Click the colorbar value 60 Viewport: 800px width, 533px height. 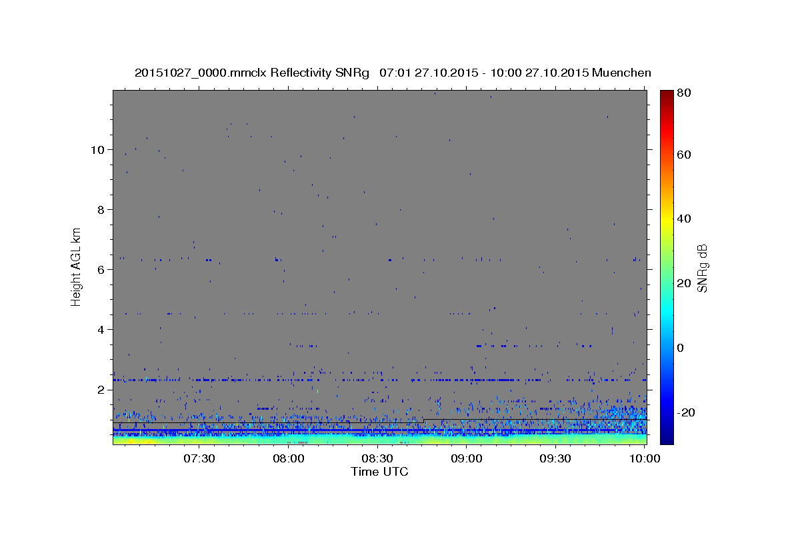coord(685,155)
